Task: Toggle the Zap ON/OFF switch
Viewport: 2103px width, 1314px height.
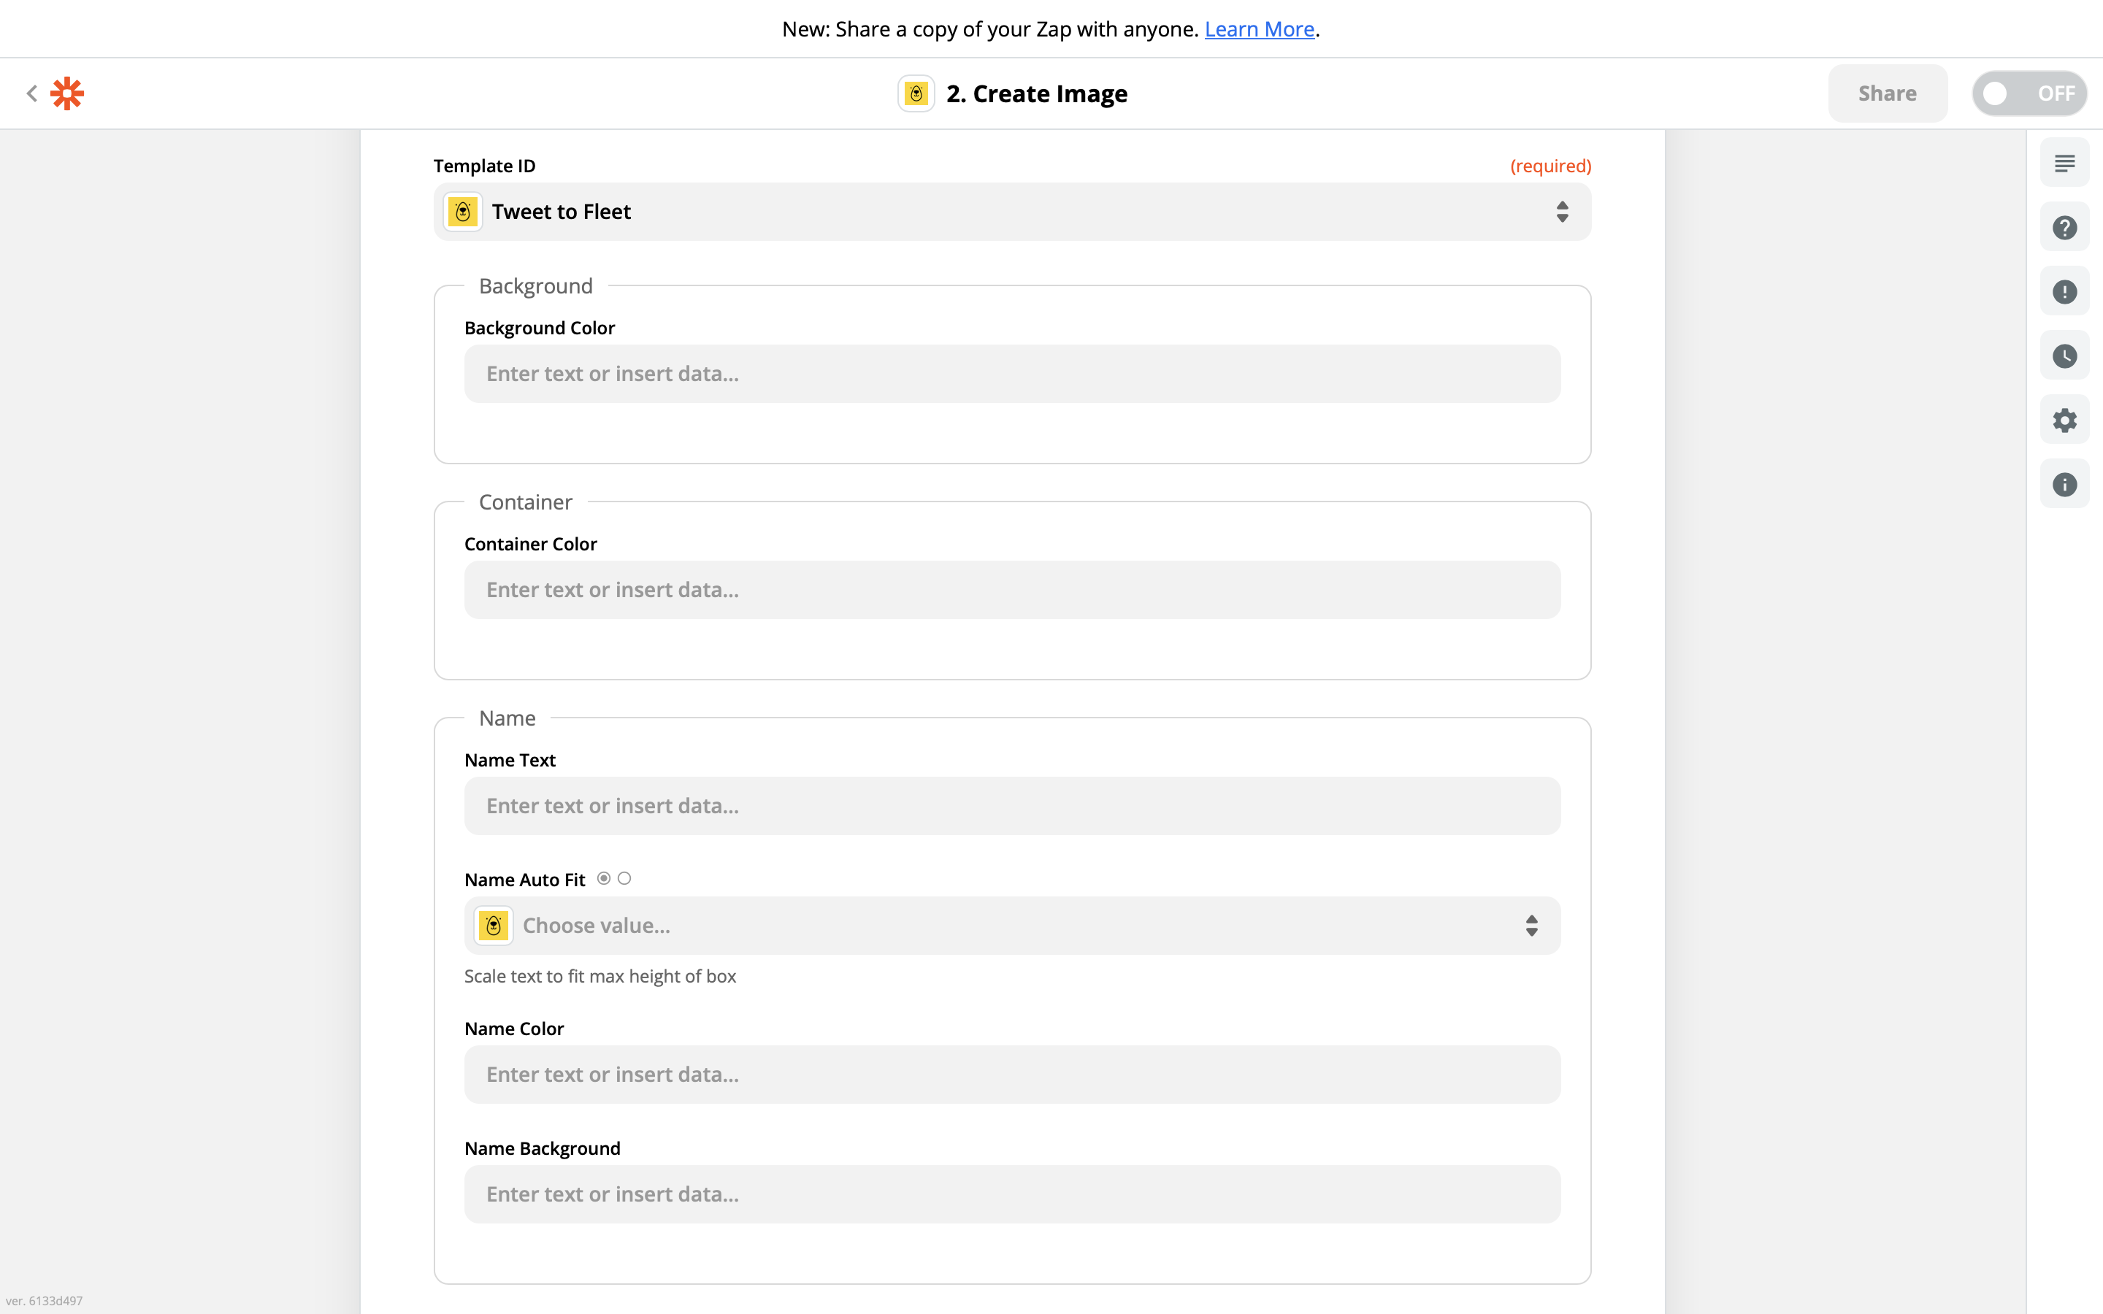Action: 2030,93
